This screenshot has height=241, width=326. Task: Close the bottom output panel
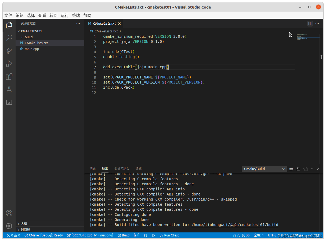click(318, 169)
